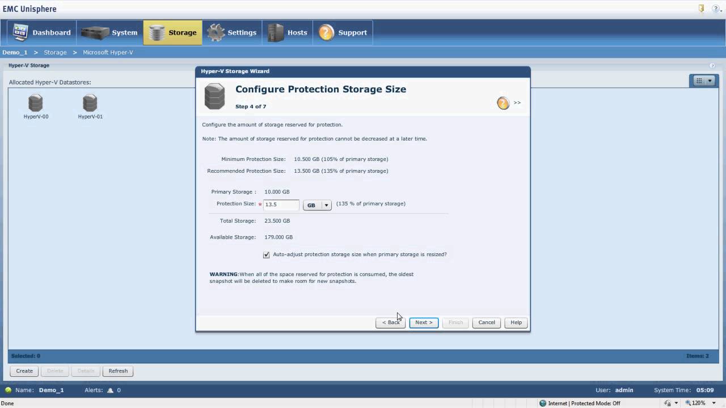Click the grid view icon
726x408 pixels.
click(699, 81)
